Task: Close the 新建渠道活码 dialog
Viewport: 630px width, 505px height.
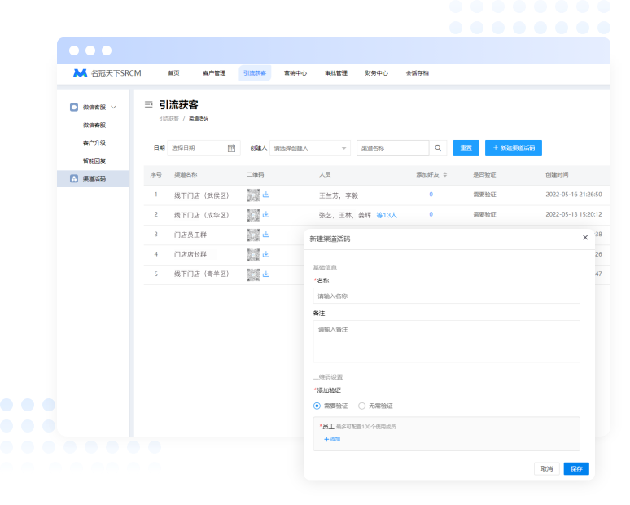Action: point(584,238)
